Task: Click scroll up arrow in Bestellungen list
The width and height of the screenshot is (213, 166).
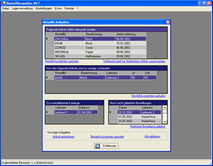Action: click(x=165, y=107)
